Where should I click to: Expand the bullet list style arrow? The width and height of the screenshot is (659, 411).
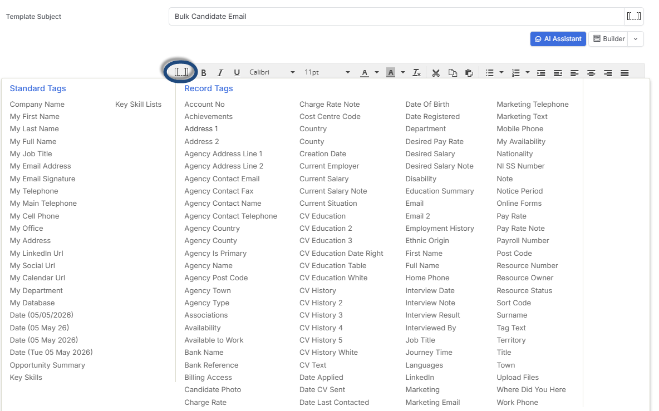(501, 72)
